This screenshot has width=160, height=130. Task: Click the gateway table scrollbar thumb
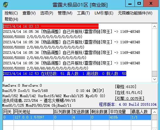[154, 117]
